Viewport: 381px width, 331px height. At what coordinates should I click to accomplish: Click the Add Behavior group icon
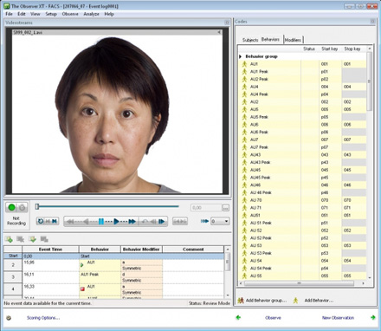tap(241, 301)
